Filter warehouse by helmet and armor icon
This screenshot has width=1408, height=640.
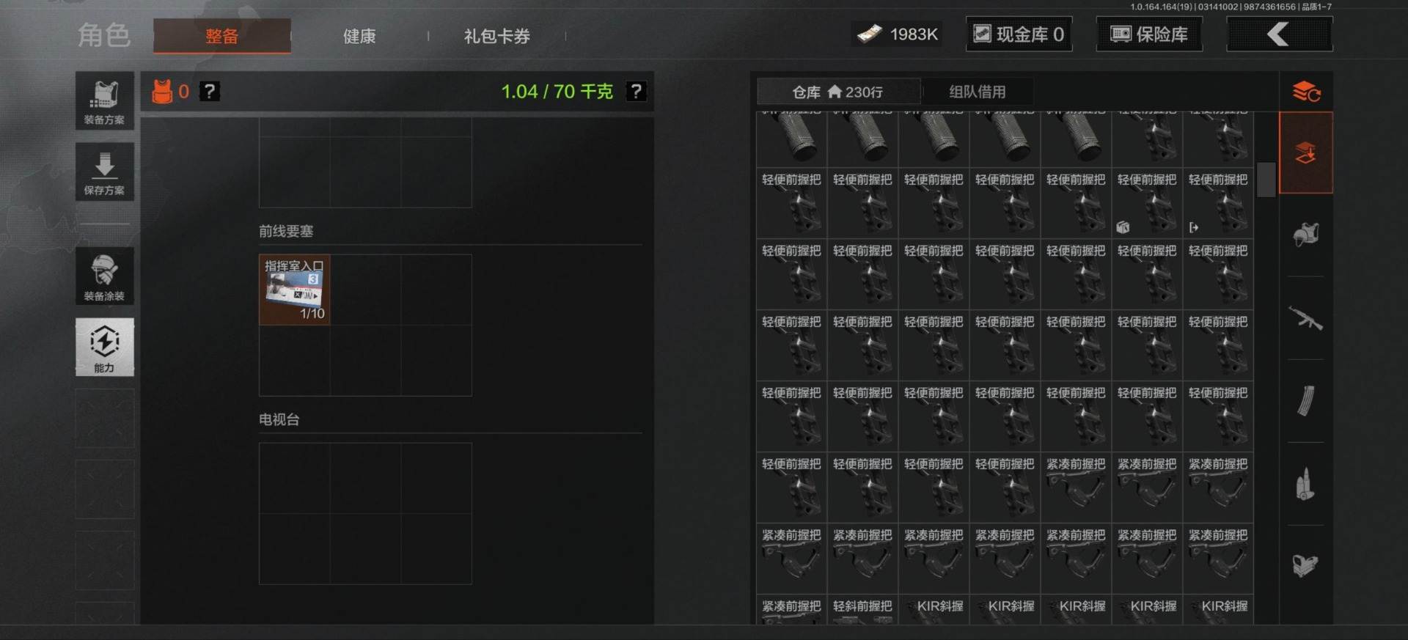pos(1306,235)
